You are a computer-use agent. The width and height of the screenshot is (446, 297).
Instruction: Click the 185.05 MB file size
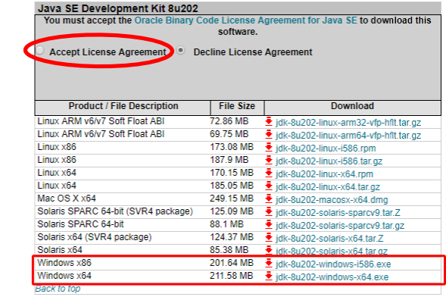click(x=232, y=186)
